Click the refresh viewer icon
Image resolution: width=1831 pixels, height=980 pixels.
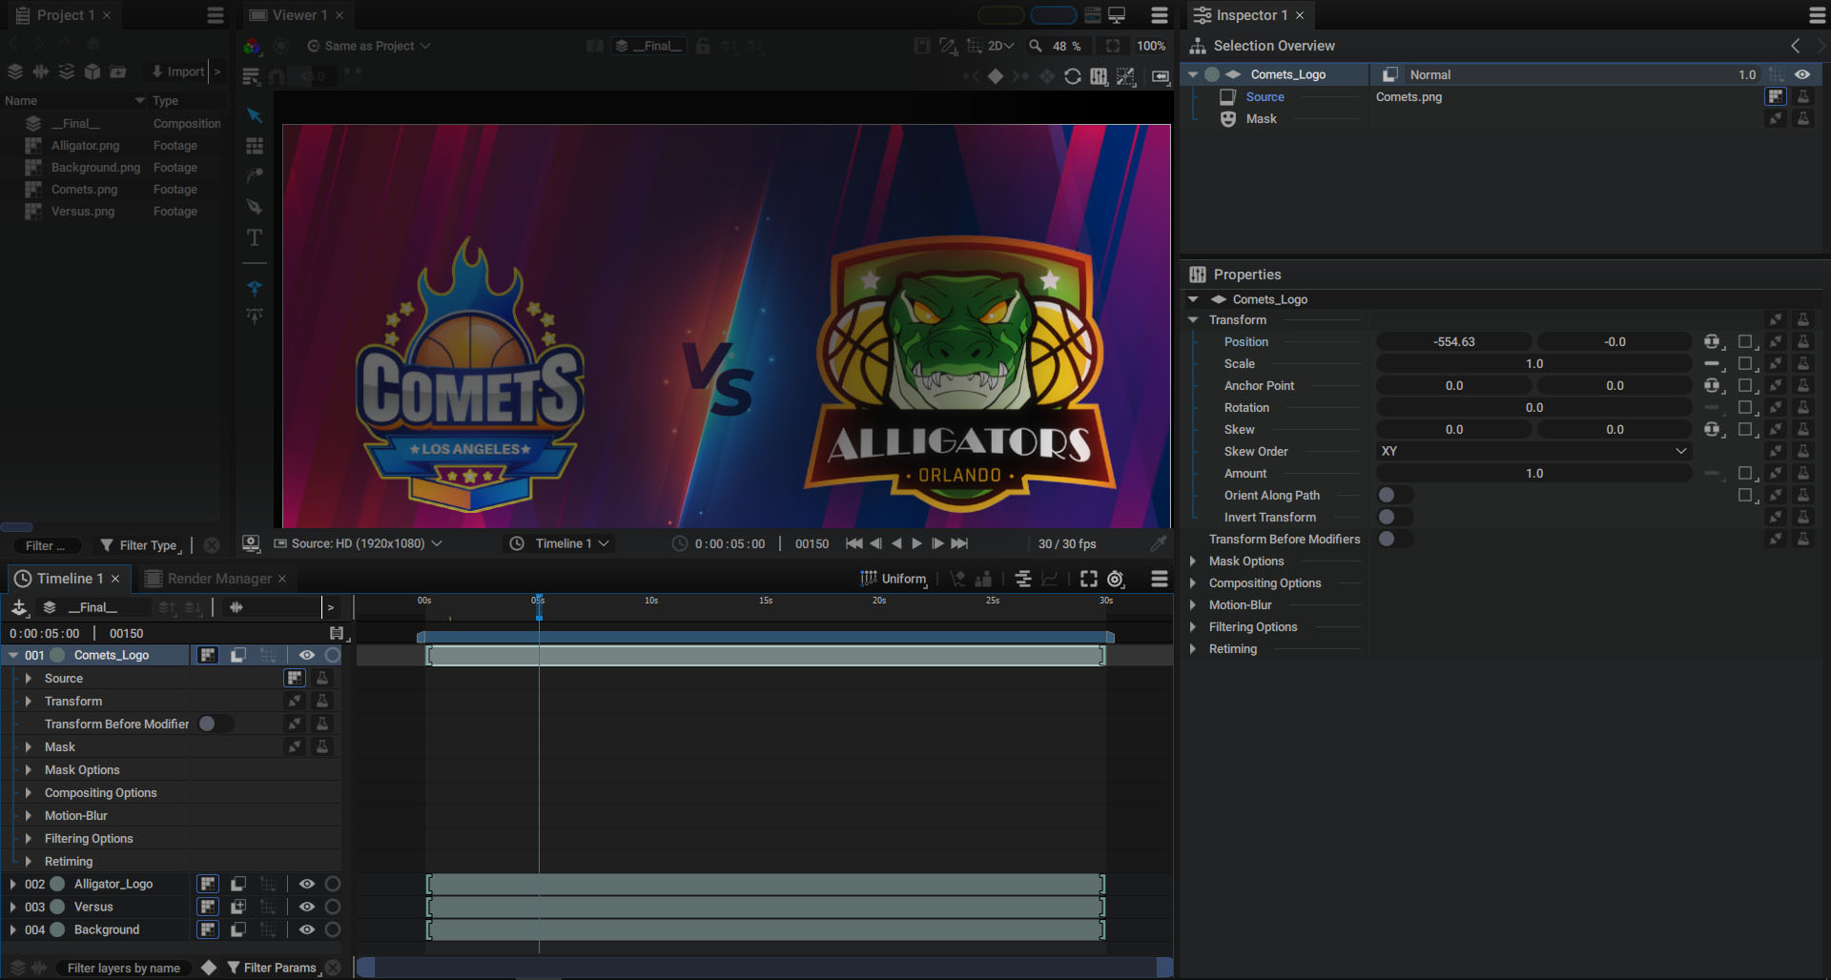1073,76
